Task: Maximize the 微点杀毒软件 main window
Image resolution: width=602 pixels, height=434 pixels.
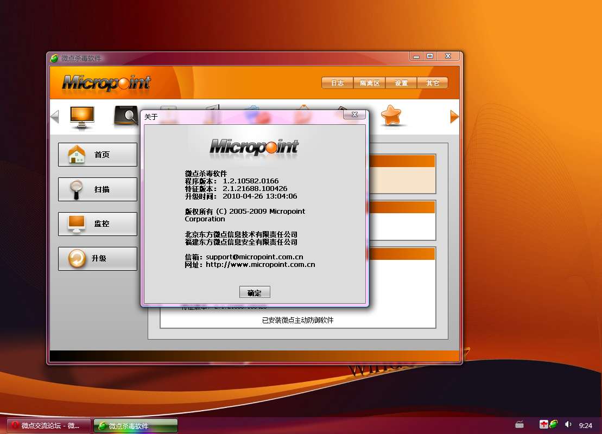Action: tap(430, 56)
